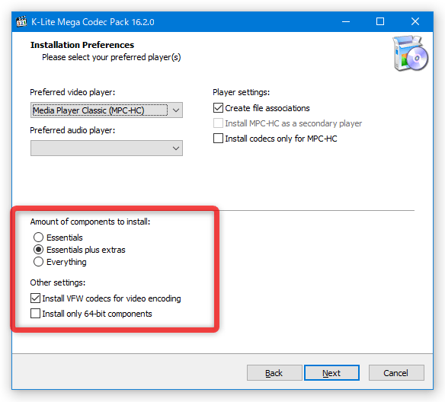Open the preferred video player dropdown arrow
The width and height of the screenshot is (445, 402).
176,110
